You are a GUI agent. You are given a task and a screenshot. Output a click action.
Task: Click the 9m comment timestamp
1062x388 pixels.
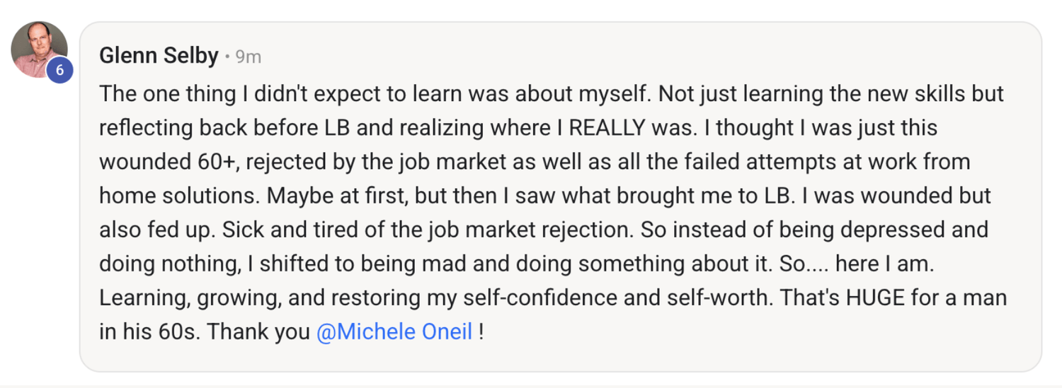coord(248,57)
